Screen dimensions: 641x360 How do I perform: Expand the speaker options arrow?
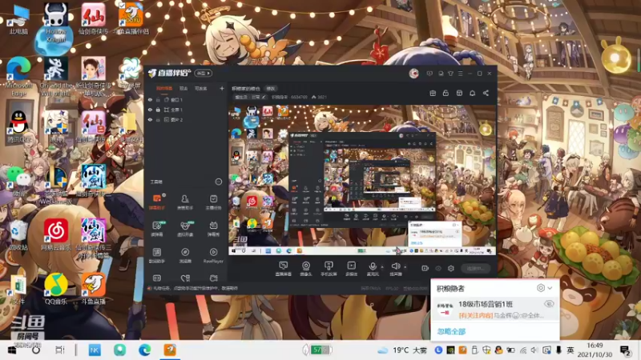pos(405,267)
